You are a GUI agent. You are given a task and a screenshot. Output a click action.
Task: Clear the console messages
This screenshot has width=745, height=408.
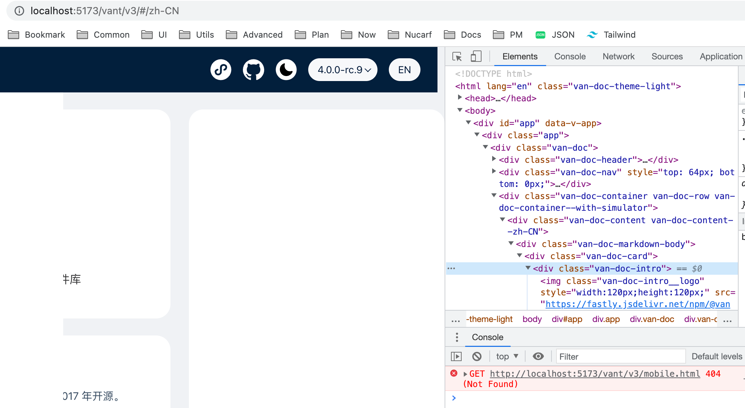click(477, 356)
